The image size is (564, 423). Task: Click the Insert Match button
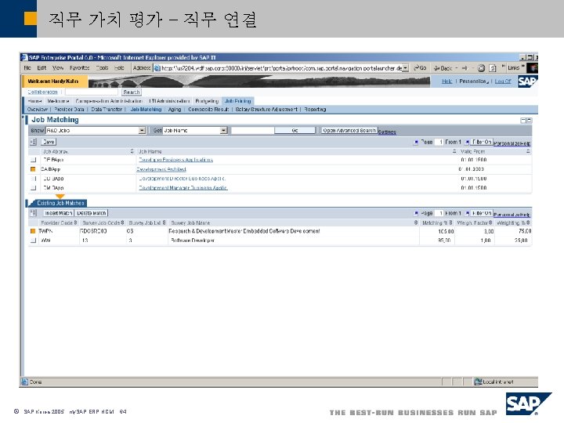coord(59,213)
